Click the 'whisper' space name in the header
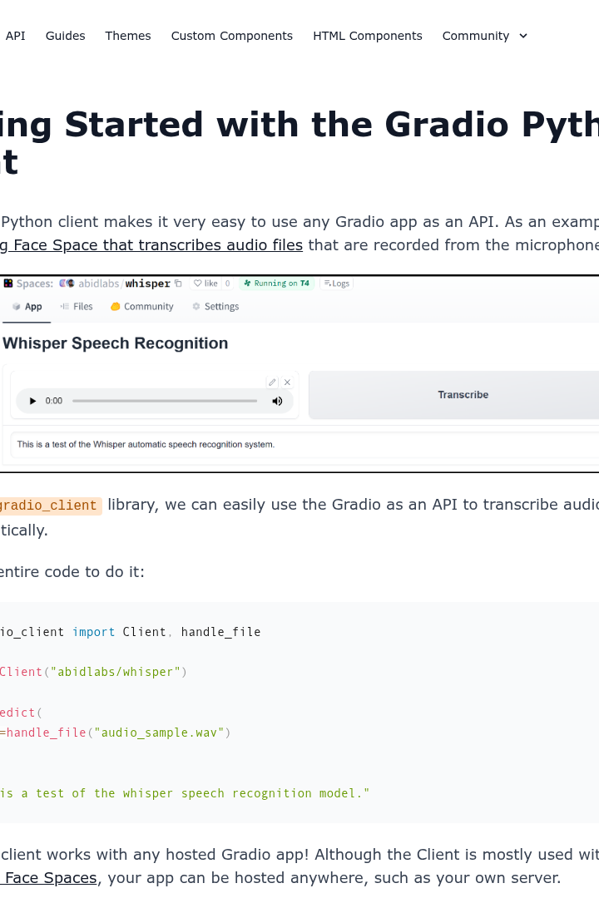The height and width of the screenshot is (898, 599). click(147, 284)
